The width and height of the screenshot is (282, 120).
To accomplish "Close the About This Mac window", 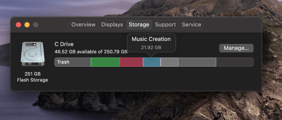I will 19,25.
